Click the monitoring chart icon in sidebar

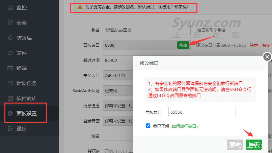click(10, 7)
